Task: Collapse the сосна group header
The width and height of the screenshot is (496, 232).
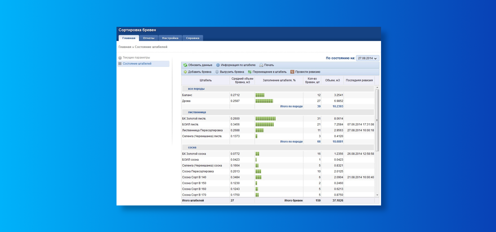Action: (192, 148)
